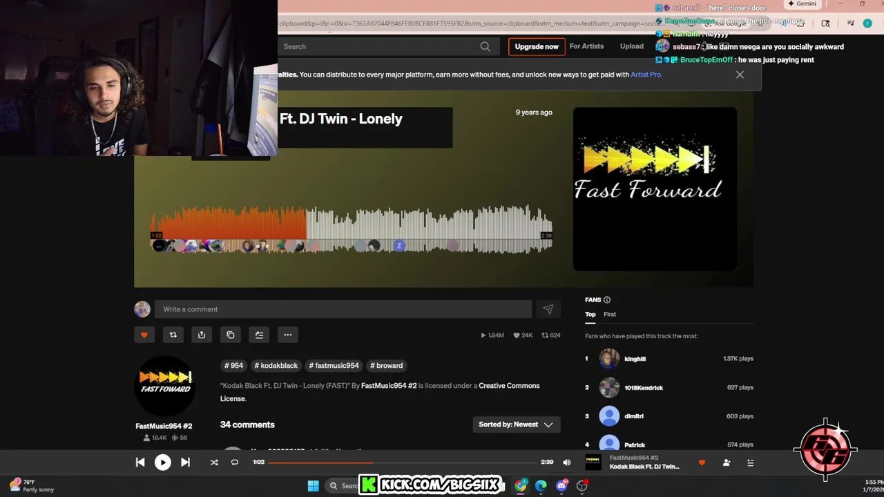Viewport: 884px width, 497px height.
Task: Open the Windows Start button
Action: (313, 485)
